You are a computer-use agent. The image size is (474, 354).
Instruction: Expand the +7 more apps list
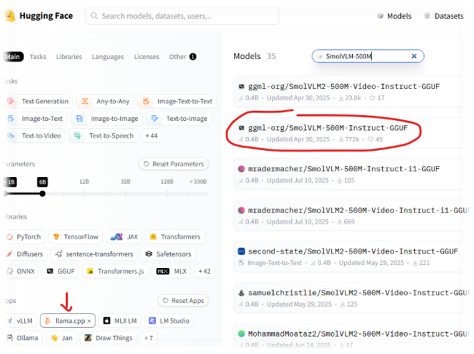point(148,338)
